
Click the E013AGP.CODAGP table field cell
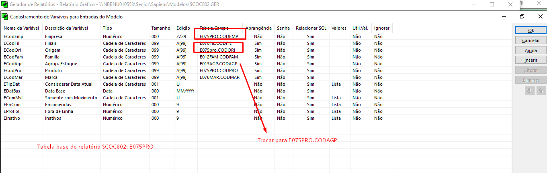[x=219, y=64]
